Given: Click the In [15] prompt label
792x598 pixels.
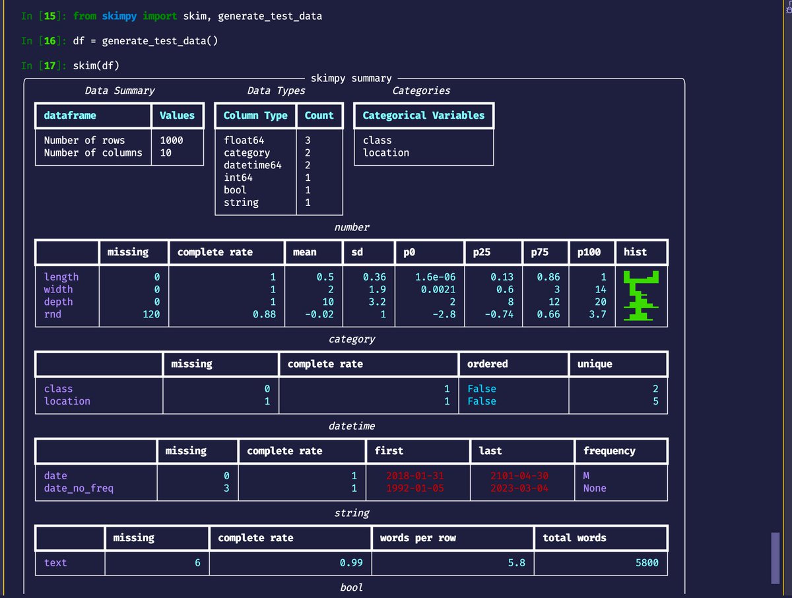Looking at the screenshot, I should click(x=43, y=15).
